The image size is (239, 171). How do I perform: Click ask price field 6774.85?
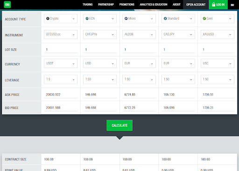139,95
